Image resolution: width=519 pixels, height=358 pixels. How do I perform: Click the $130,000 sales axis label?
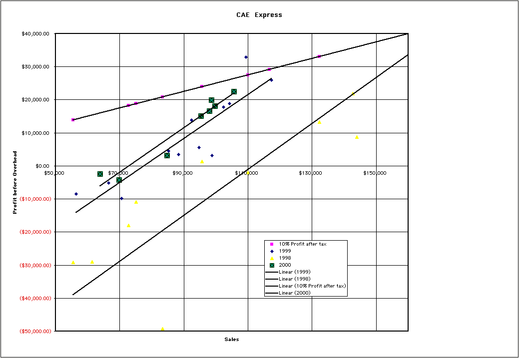pyautogui.click(x=310, y=173)
